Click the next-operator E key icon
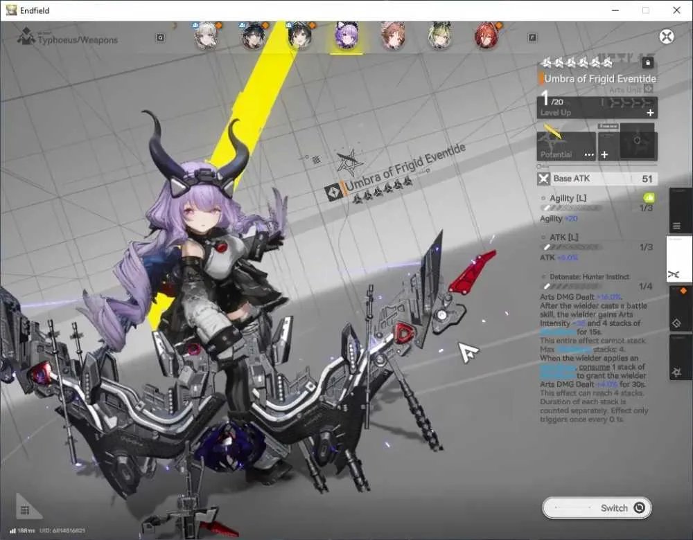 click(532, 38)
